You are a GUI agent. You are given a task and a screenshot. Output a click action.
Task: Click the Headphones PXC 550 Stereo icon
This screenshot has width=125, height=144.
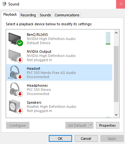tap(16, 90)
